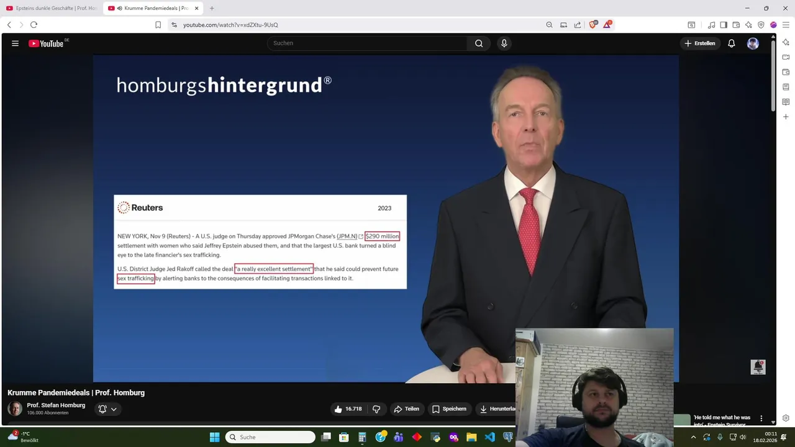Open the sidebar reading list book icon
Viewport: 795px width, 447px height.
(x=786, y=102)
